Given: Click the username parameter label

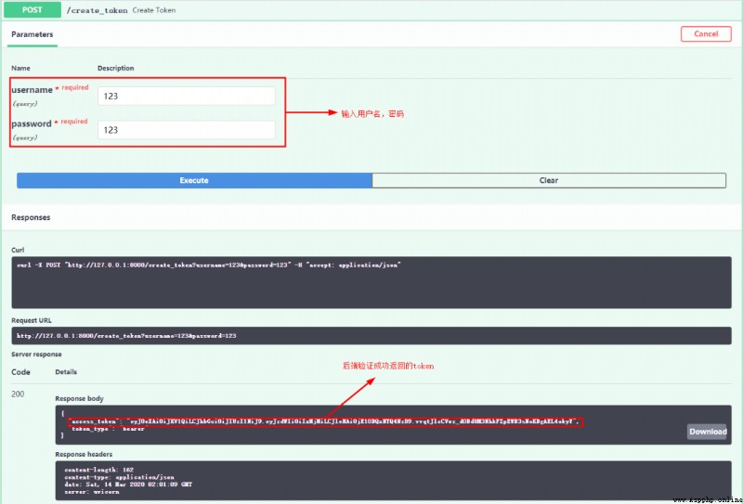Looking at the screenshot, I should pos(32,89).
